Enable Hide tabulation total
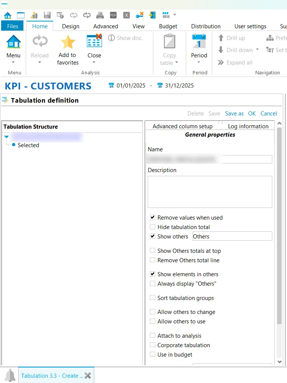The height and width of the screenshot is (383, 287). (153, 227)
